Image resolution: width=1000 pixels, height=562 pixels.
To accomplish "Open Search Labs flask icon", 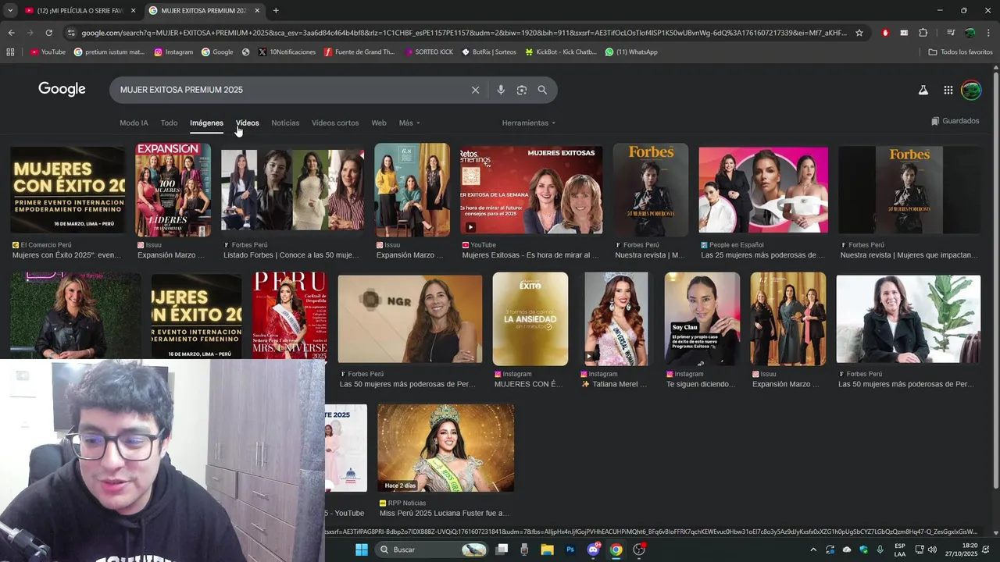I will (923, 91).
